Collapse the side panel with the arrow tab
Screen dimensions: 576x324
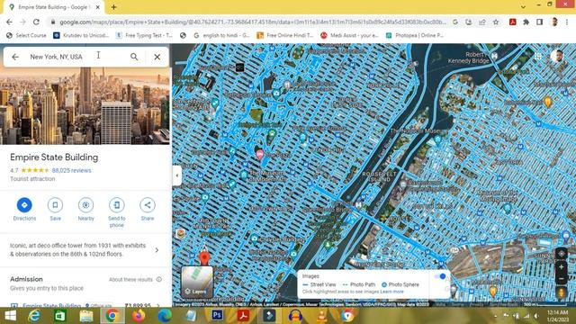pos(177,175)
